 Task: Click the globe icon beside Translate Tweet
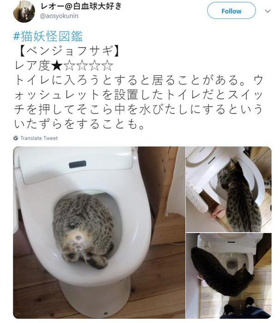[x=16, y=138]
